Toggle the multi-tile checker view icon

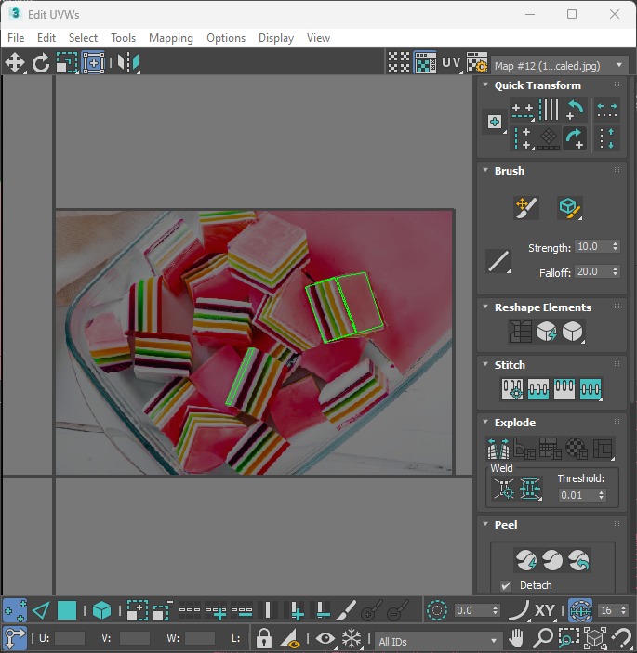pos(399,63)
